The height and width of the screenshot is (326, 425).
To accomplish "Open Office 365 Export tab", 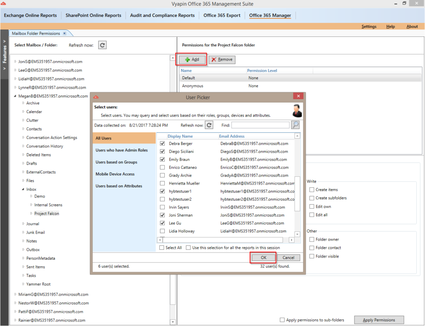I will [222, 15].
